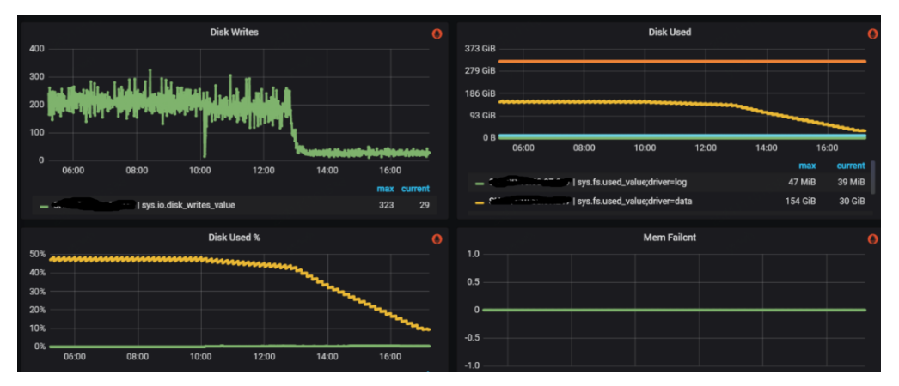The width and height of the screenshot is (899, 386).
Task: Sort Disk Used legend by max header
Action: (x=807, y=166)
